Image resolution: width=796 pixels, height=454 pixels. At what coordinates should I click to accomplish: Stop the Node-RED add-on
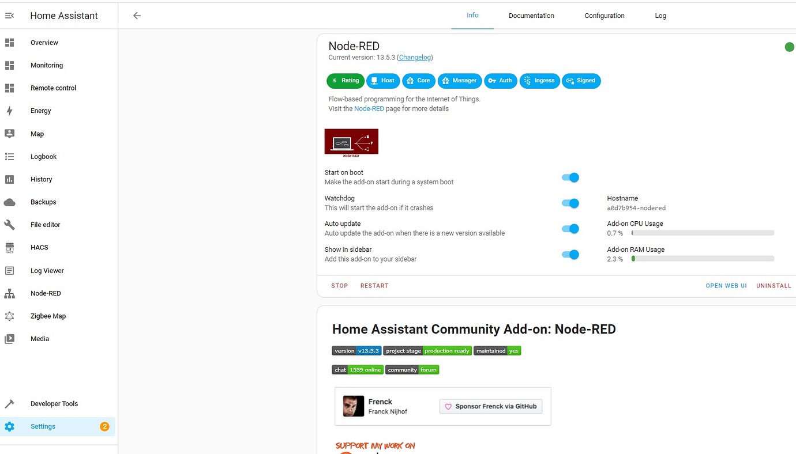coord(340,286)
